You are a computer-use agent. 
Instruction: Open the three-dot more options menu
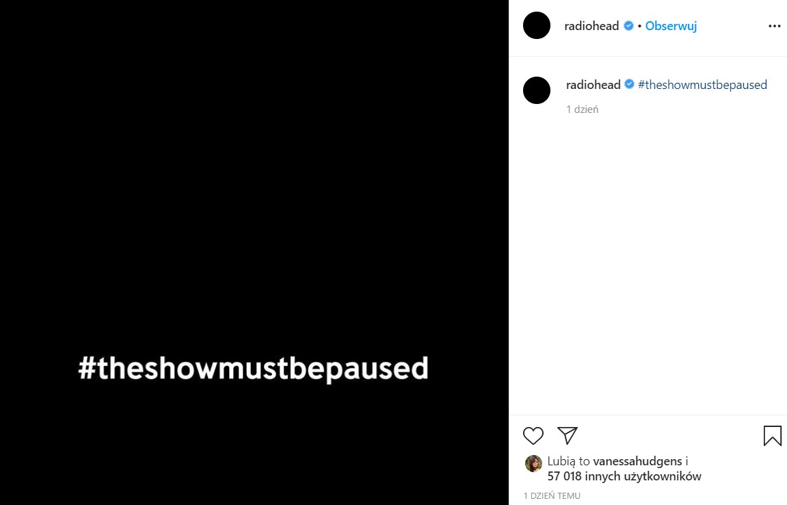coord(774,26)
